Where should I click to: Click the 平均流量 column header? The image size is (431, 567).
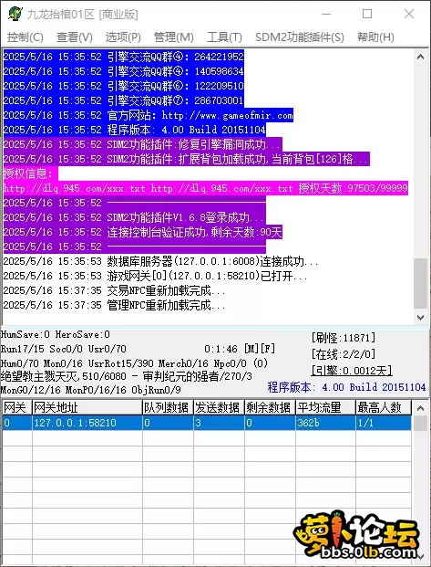pyautogui.click(x=325, y=407)
